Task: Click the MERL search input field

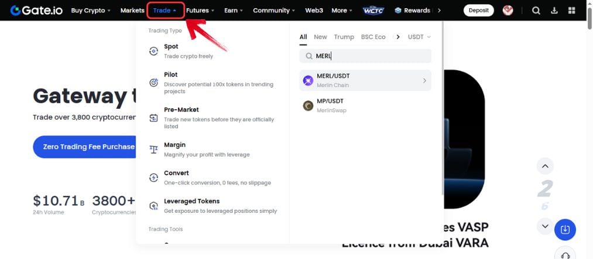Action: pyautogui.click(x=365, y=56)
